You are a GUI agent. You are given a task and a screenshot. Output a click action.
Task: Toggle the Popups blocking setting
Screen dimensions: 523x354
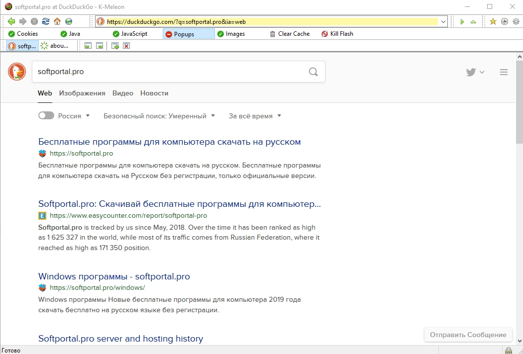(189, 34)
